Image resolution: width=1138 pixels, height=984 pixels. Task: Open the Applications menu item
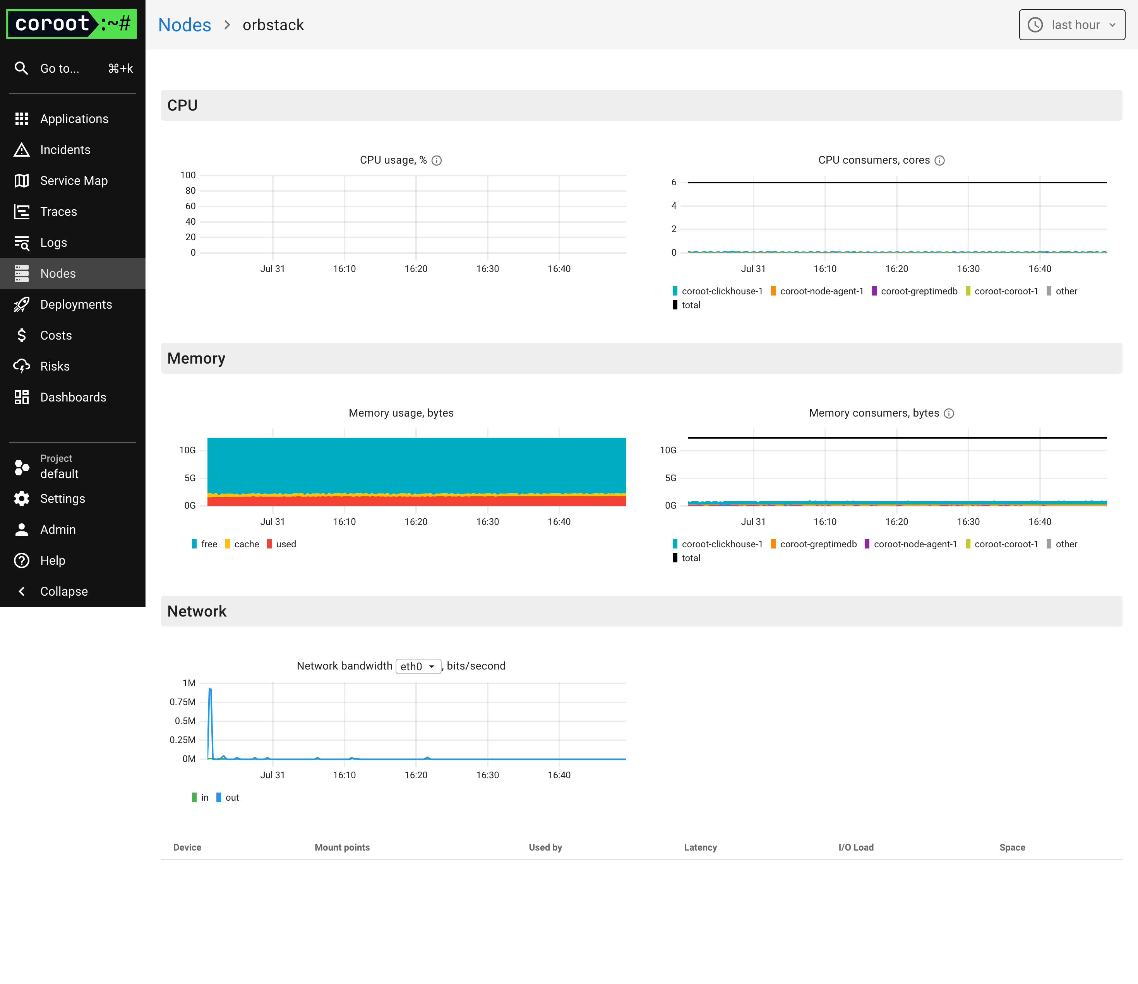coord(74,119)
